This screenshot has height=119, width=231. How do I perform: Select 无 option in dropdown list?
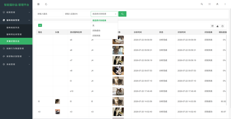pos(104,25)
